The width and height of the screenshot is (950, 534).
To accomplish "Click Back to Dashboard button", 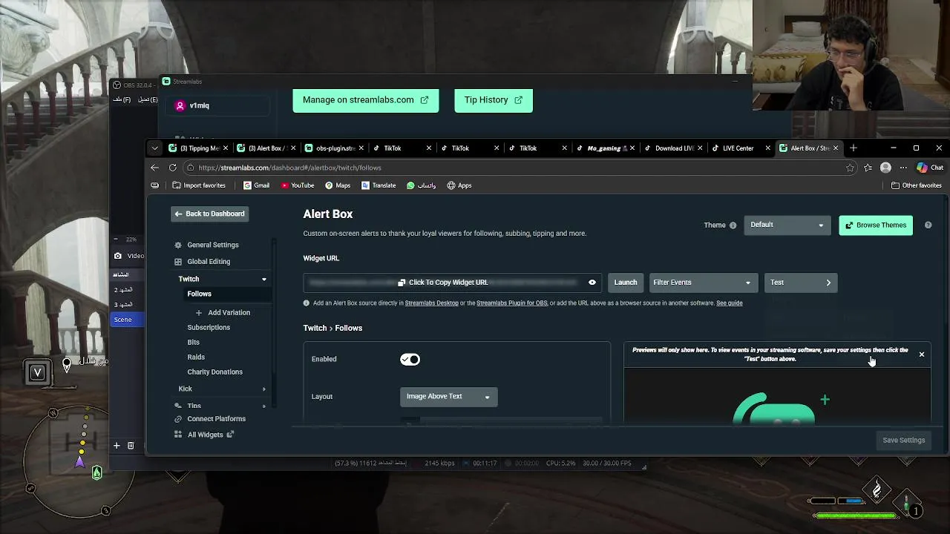I will coord(209,214).
